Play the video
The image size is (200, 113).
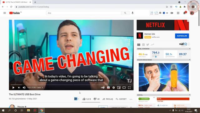[13, 88]
